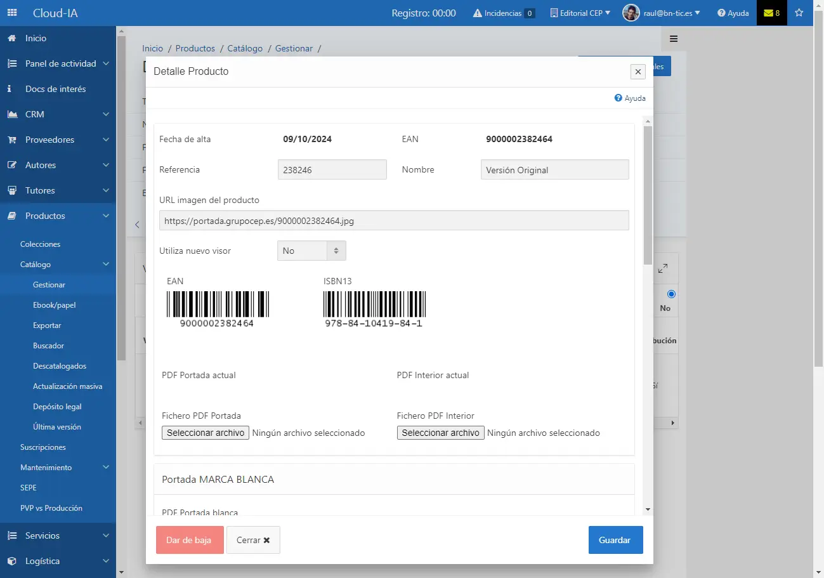Viewport: 824px width, 578px height.
Task: Click the hamburger menu icon at top right
Action: (x=674, y=39)
